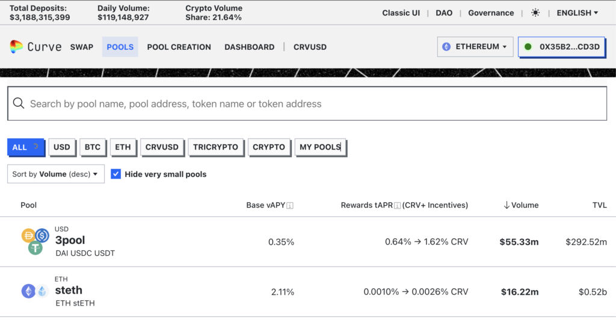This screenshot has height=320, width=616.
Task: Click the Base vAPY column header
Action: [265, 205]
